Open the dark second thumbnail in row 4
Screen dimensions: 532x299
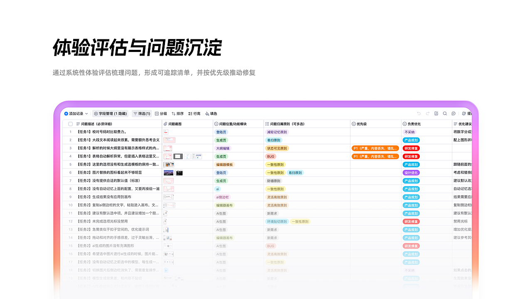(x=178, y=156)
